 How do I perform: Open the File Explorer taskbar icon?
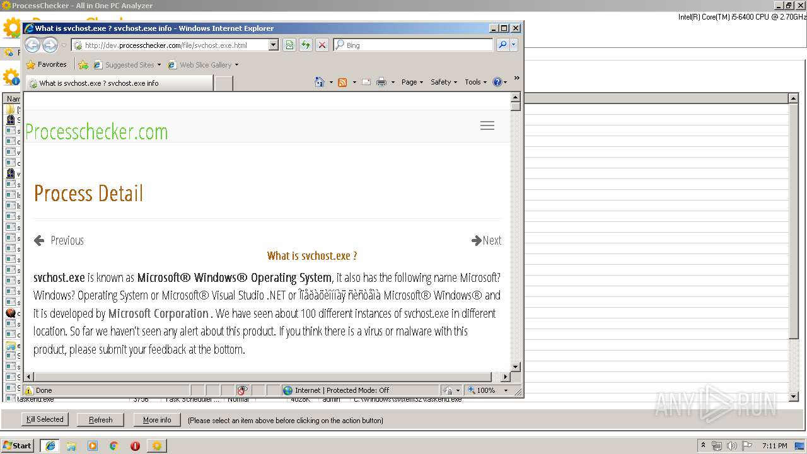pyautogui.click(x=71, y=446)
